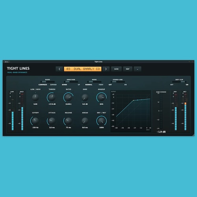Click the 0.0 ms ahead value
This screenshot has height=197, width=197.
pyautogui.click(x=85, y=128)
